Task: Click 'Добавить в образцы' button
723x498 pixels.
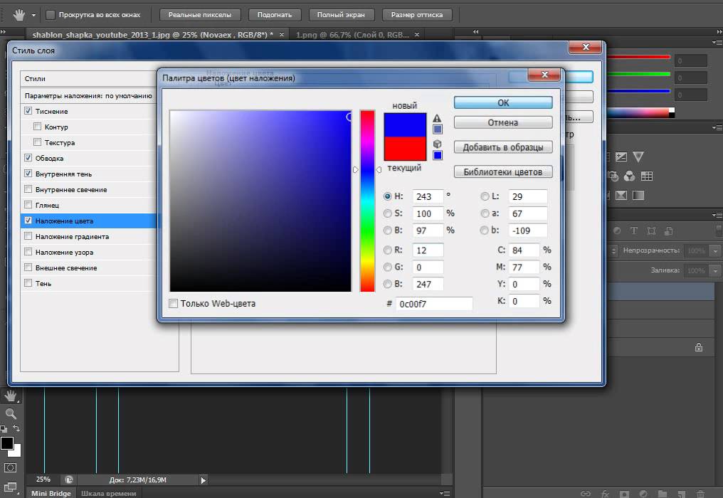Action: coord(502,147)
